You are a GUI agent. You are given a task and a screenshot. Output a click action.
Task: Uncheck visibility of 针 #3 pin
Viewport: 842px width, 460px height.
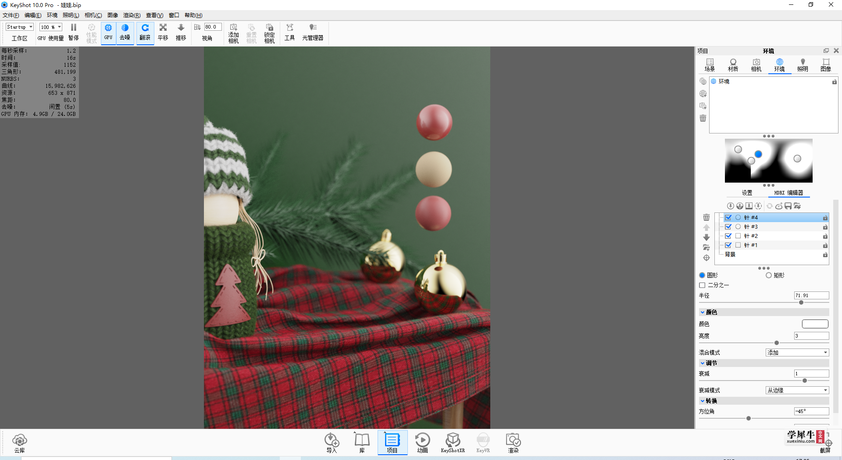point(728,227)
